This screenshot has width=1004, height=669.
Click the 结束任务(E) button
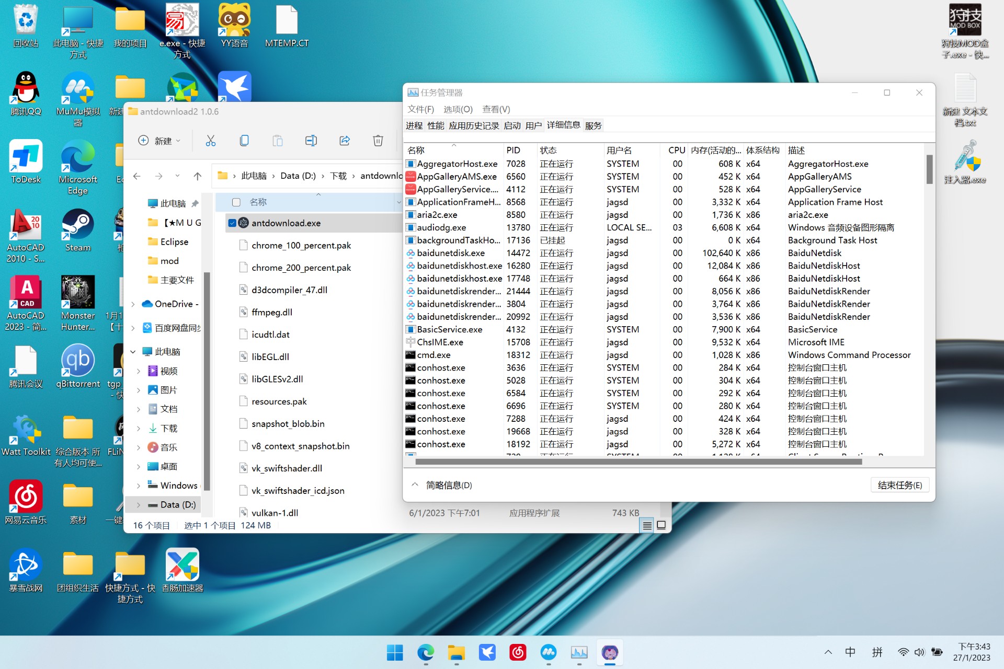coord(900,485)
